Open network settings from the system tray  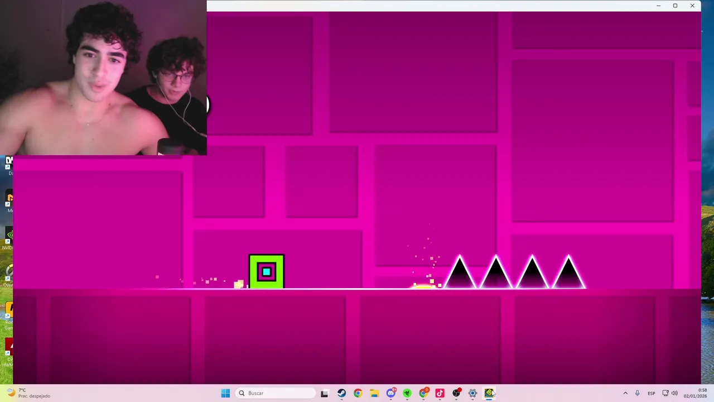[666, 393]
